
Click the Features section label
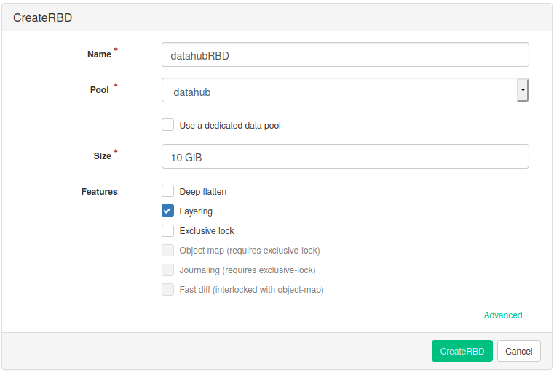pos(99,192)
